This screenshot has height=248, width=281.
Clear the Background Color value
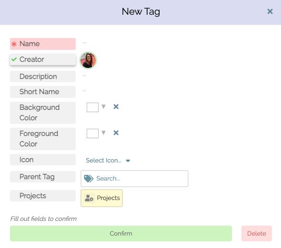[x=116, y=107]
